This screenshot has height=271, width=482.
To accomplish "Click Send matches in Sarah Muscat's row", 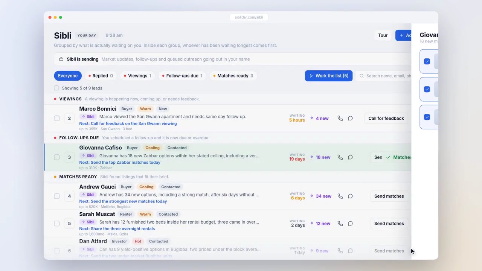I will (x=389, y=224).
